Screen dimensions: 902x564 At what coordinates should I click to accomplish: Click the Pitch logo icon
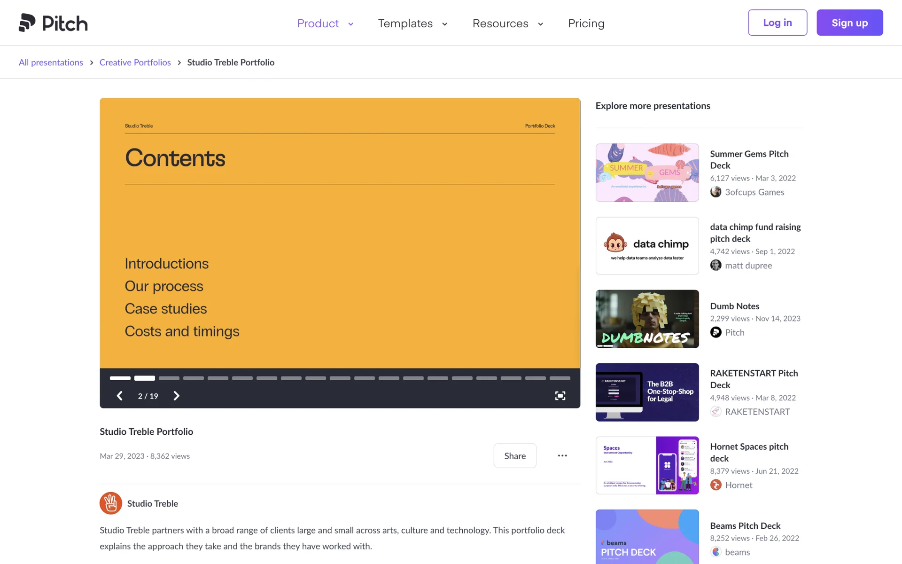[x=27, y=23]
